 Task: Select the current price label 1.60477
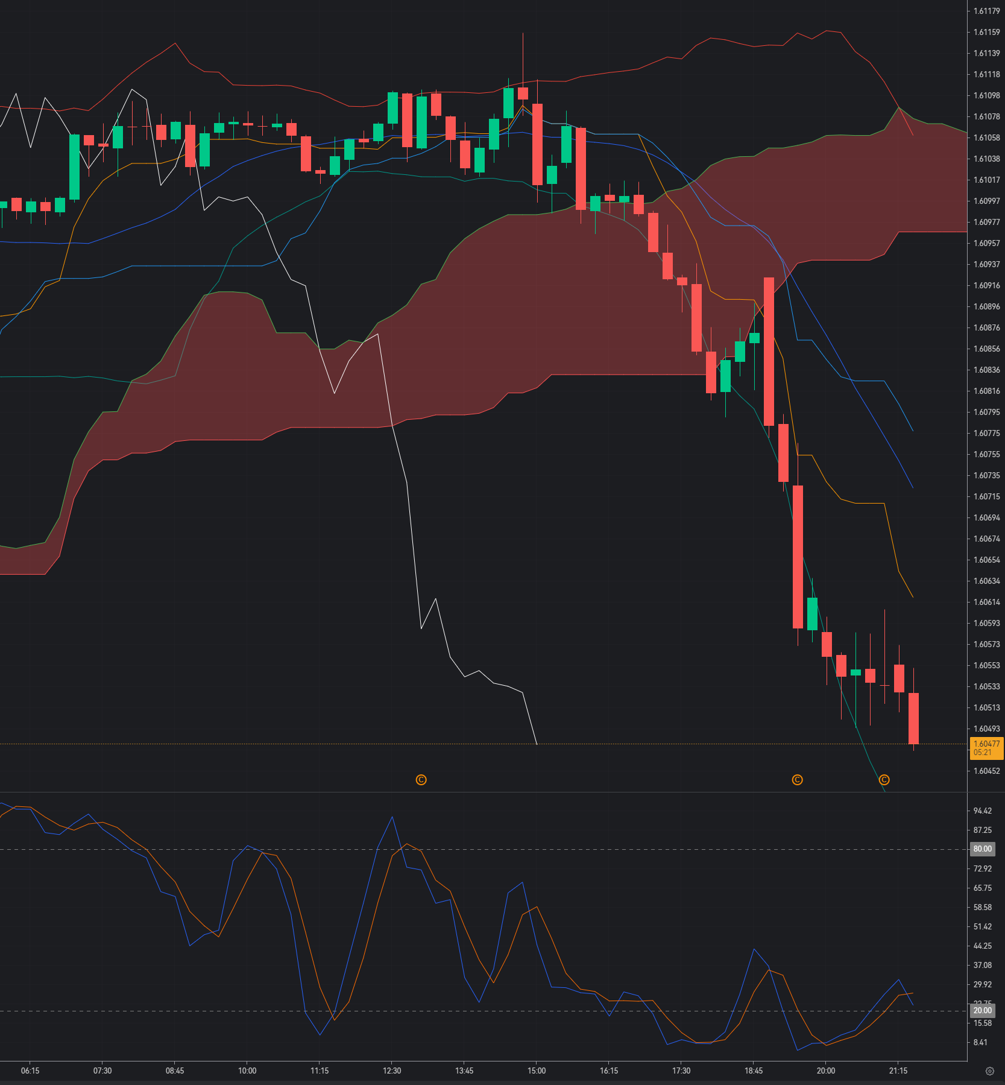tap(986, 748)
